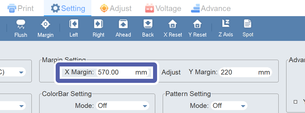Click the Y Margin value field
Screen dimensions: 305x113
click(237, 72)
